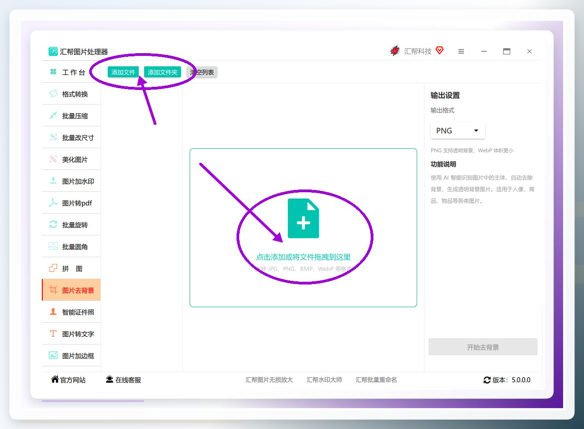Open the 汇帮图片无损放大 link
Screen dimensions: 584x429
point(269,380)
